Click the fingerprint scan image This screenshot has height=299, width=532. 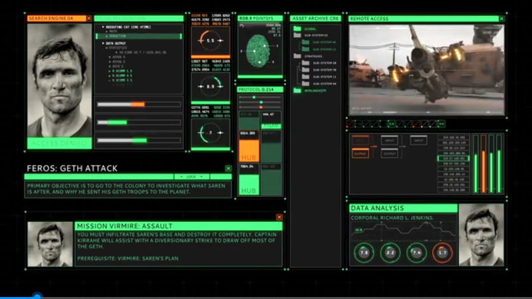pyautogui.click(x=257, y=50)
